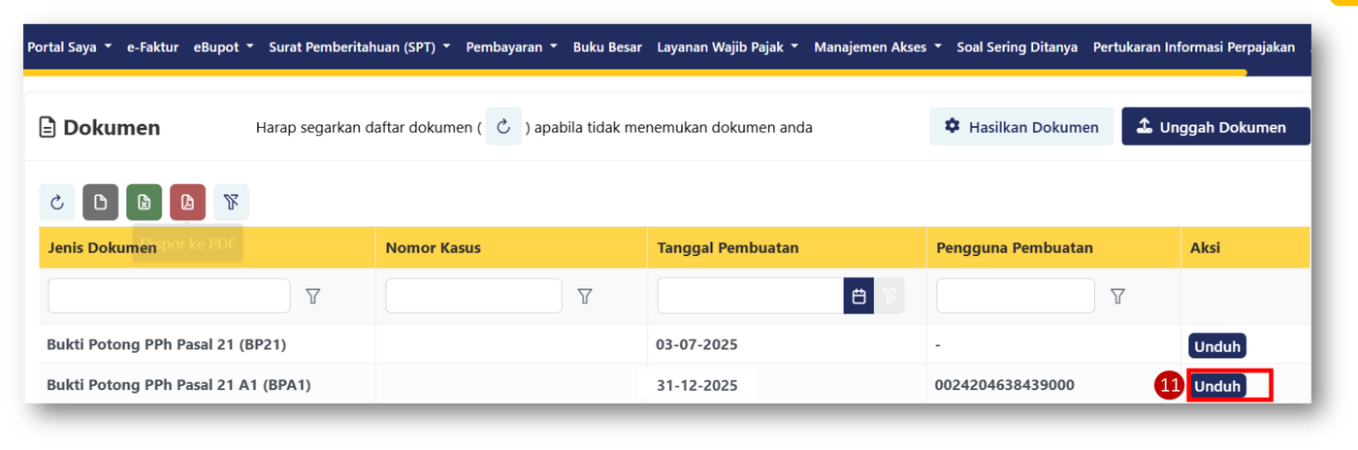Click the filter icon beside the calendar button

(889, 296)
